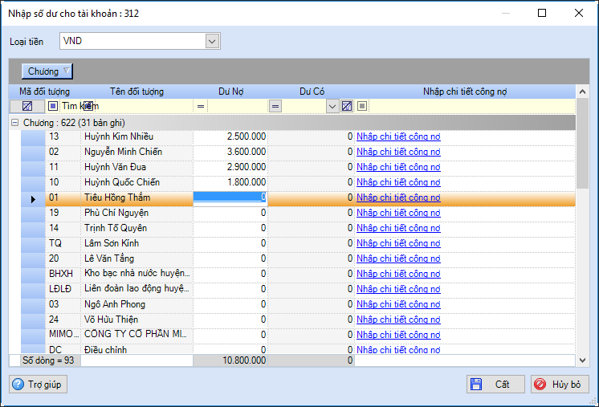Open Nhập chi tiết công nợ for Huỳnh Văn Đua
This screenshot has width=599, height=407.
(x=398, y=167)
